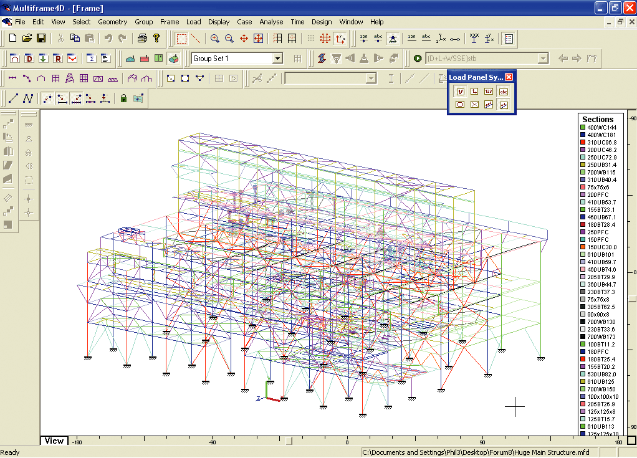637x458 pixels.
Task: Open the Geometry menu
Action: click(112, 22)
